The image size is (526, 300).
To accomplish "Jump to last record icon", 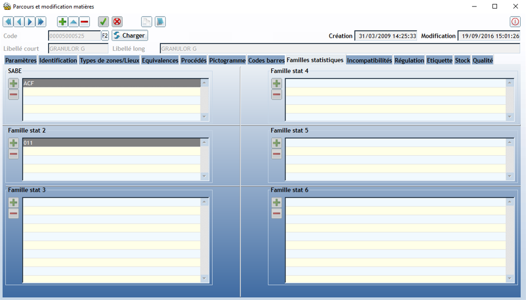I will coord(41,22).
